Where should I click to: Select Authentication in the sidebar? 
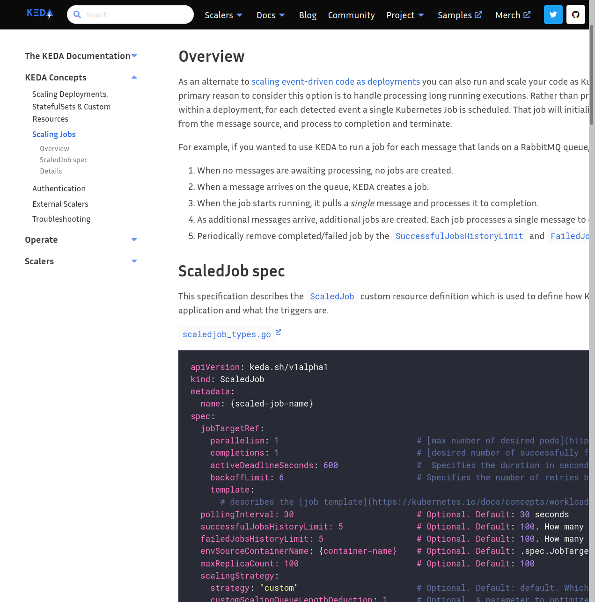59,189
